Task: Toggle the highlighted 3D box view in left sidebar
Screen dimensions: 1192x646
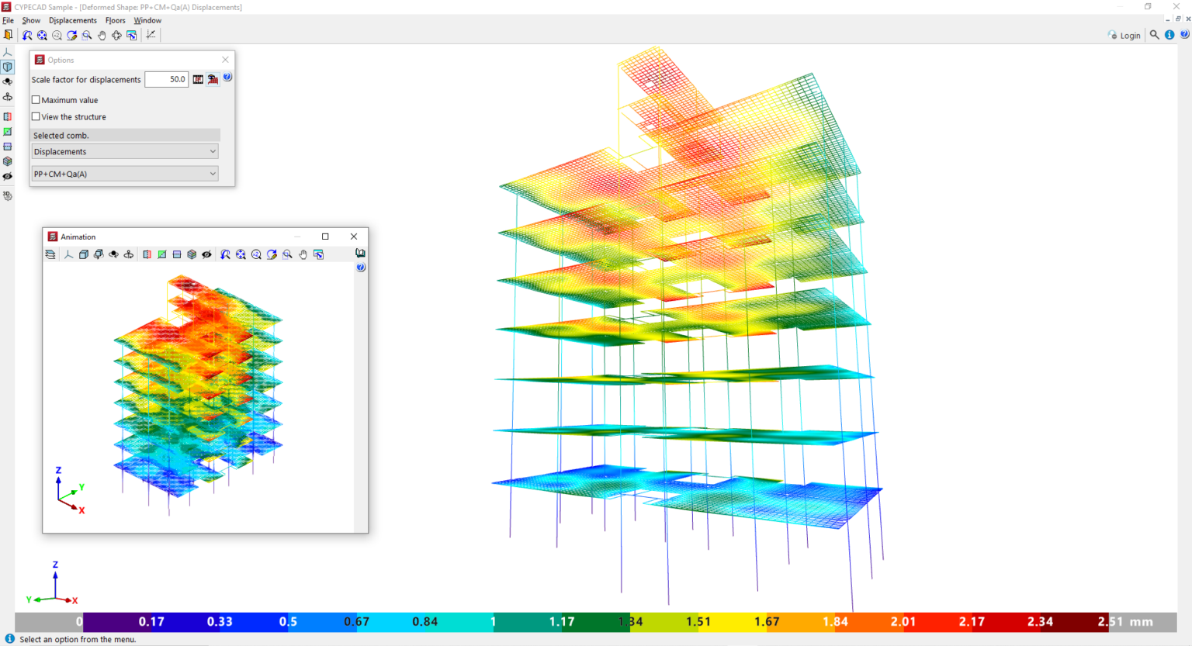Action: pos(8,67)
